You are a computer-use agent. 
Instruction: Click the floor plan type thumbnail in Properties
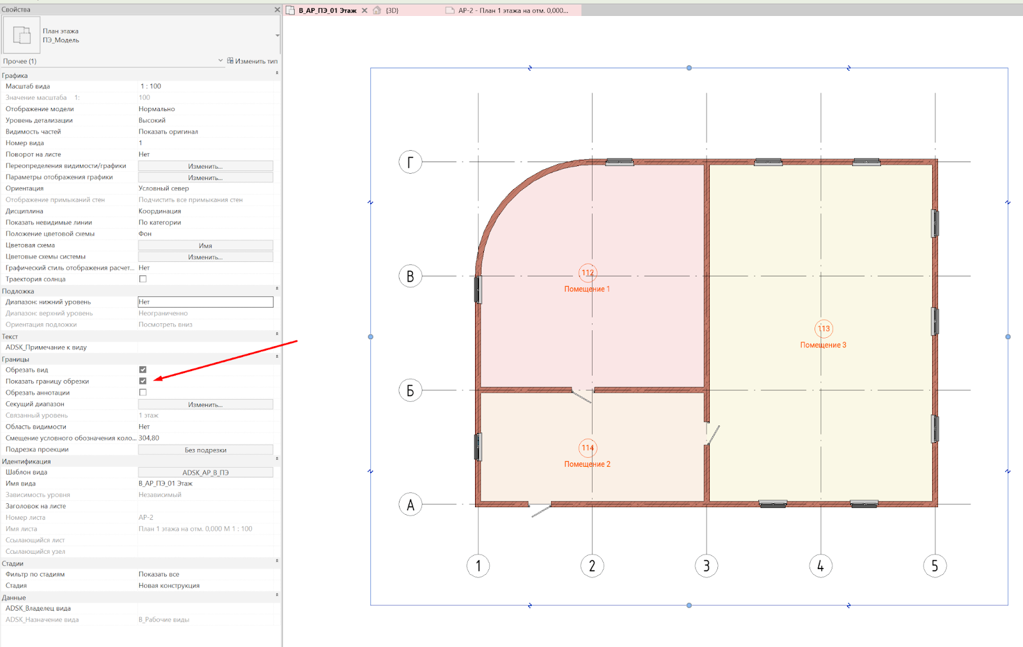pyautogui.click(x=22, y=35)
